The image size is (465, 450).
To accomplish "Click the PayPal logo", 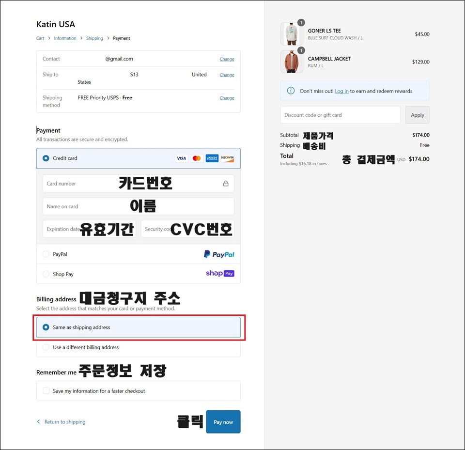I will tap(219, 254).
